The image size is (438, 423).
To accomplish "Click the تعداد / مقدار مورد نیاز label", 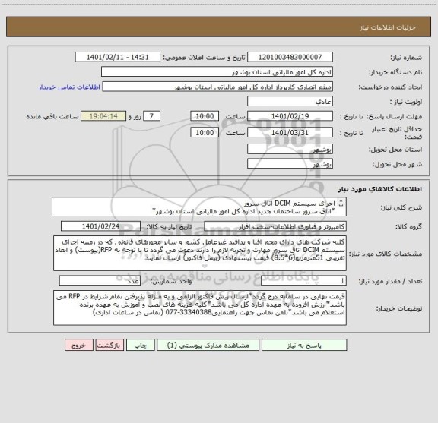I will 390,281.
